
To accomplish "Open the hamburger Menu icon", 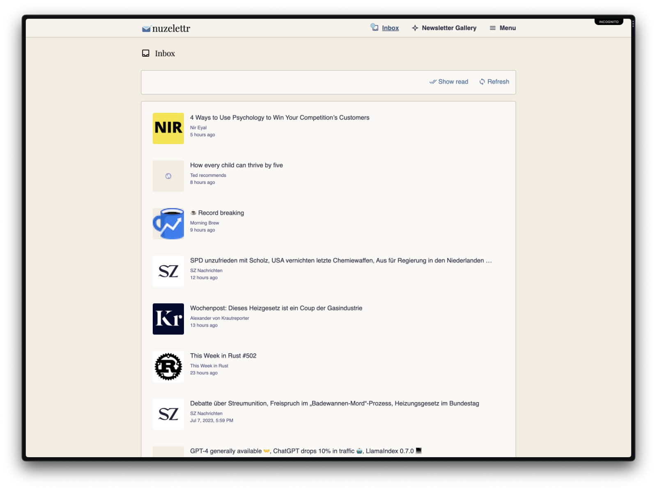I will point(492,28).
